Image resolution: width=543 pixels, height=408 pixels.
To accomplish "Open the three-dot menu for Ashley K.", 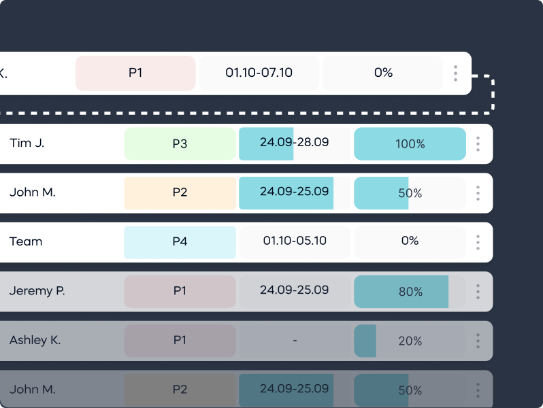I will tap(478, 341).
